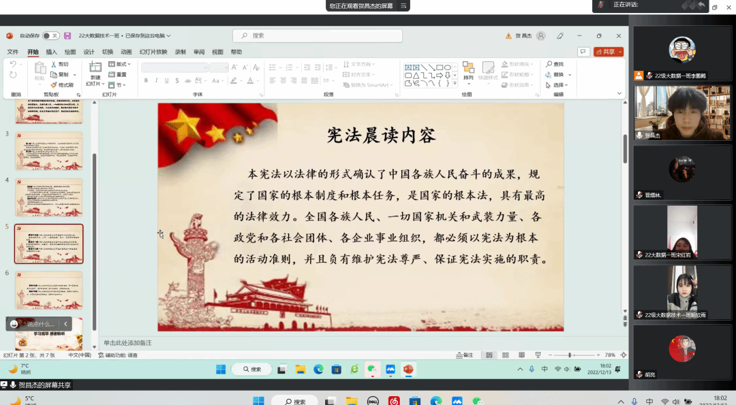
Task: Open the Select (选择) dropdown
Action: pyautogui.click(x=559, y=85)
